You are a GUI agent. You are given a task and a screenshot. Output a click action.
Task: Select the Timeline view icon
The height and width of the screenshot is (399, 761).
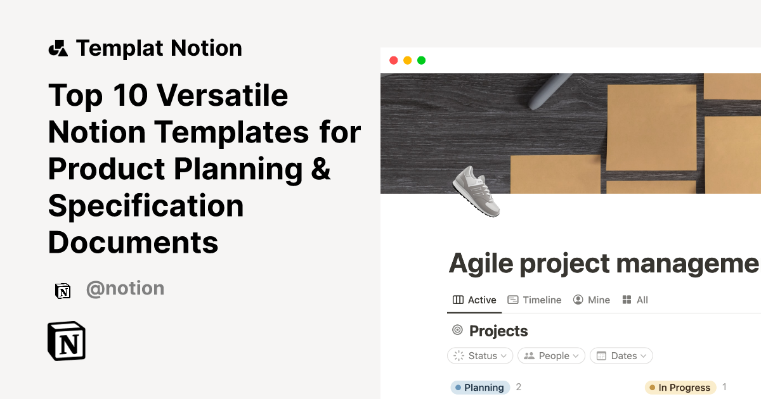tap(512, 300)
